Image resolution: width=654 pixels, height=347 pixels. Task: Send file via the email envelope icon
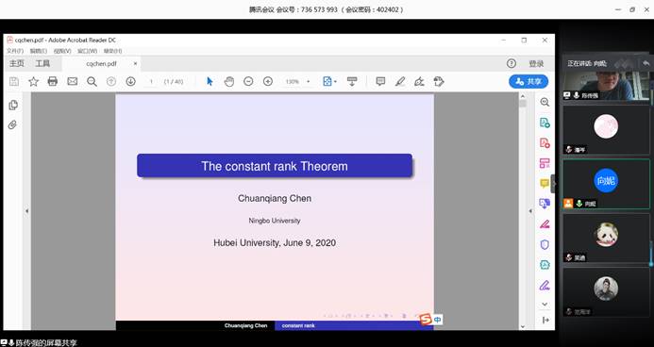pos(72,81)
